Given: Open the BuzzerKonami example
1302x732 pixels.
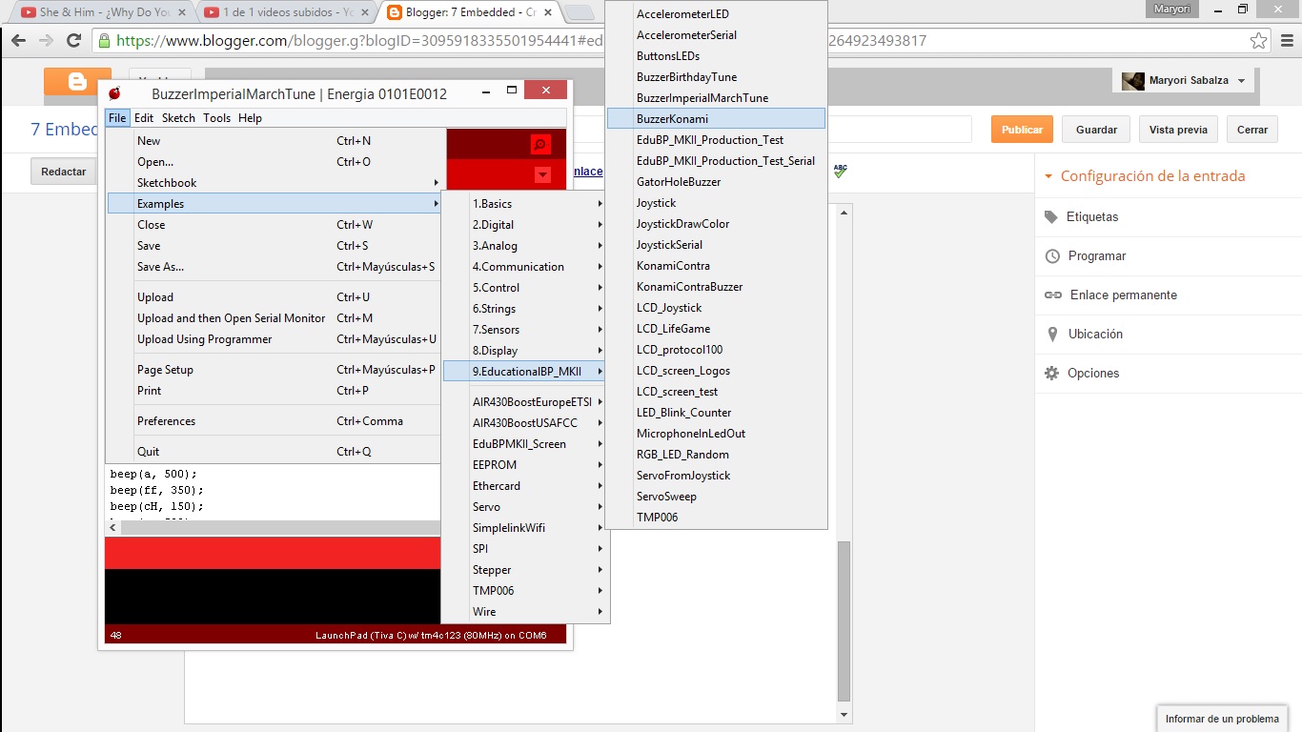Looking at the screenshot, I should pos(716,119).
